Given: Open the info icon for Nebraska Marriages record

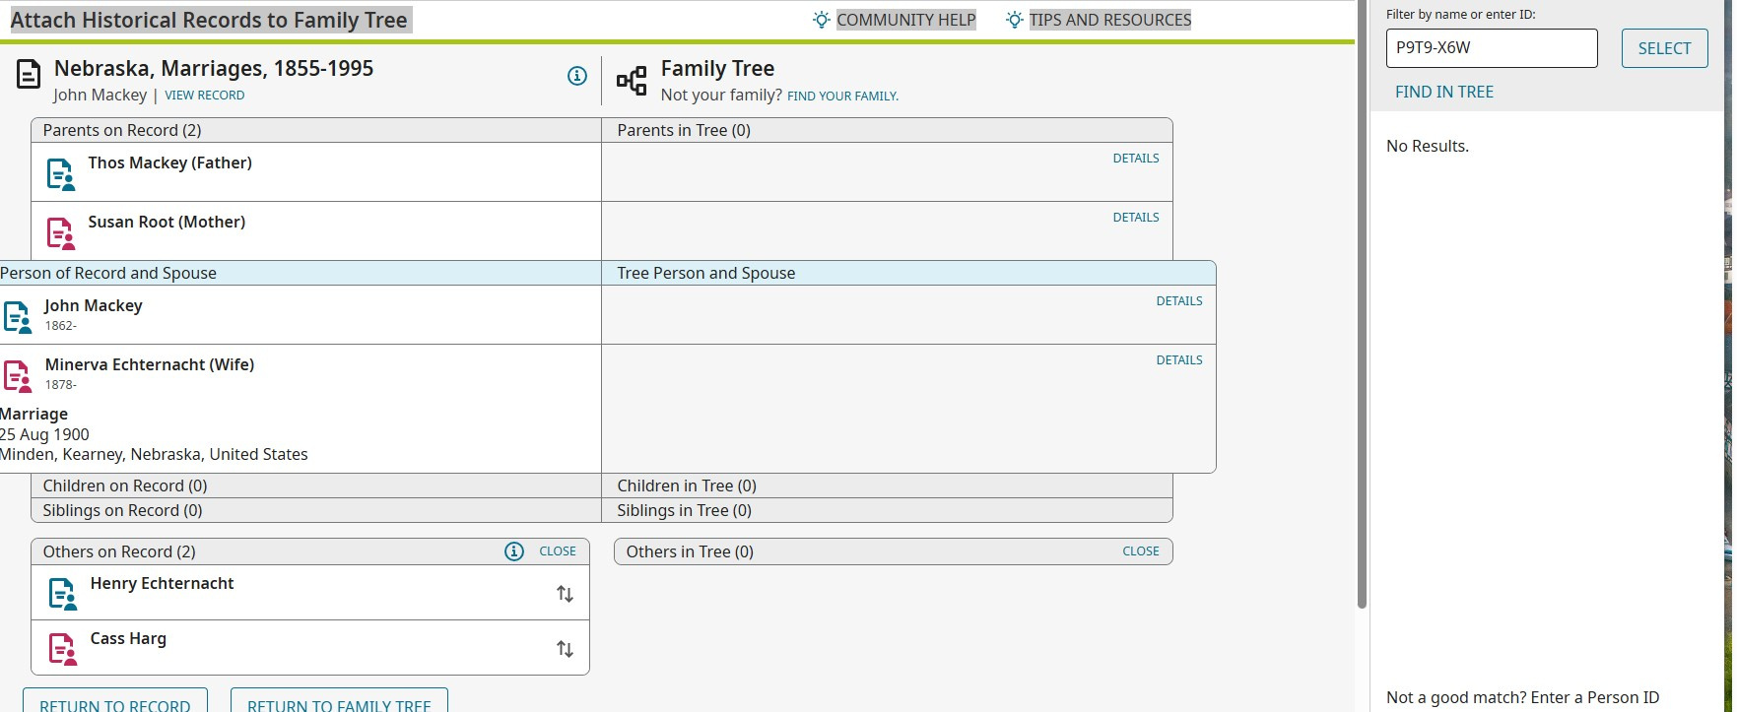Looking at the screenshot, I should click(577, 76).
